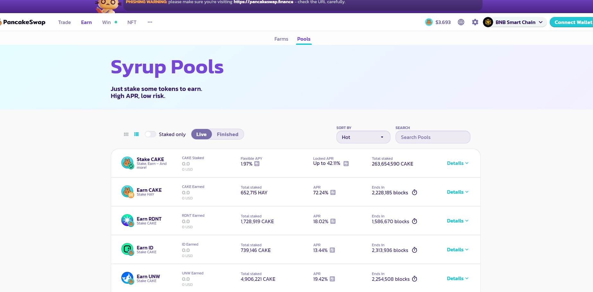Click the Earn RDNT pool token icon
Screen dimensions: 593x292
127,220
